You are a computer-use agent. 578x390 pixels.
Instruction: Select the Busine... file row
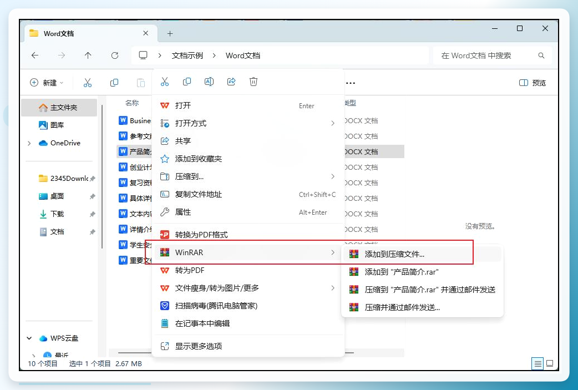(x=135, y=120)
